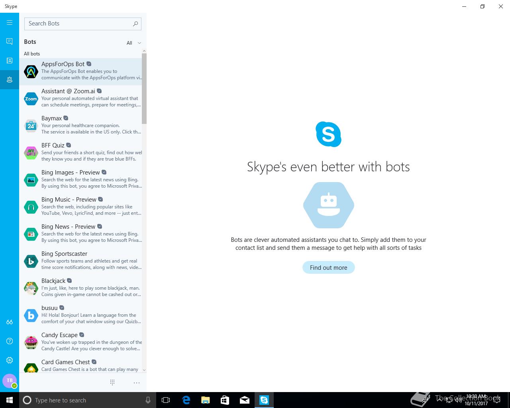Image resolution: width=510 pixels, height=408 pixels.
Task: Select the BFF Quiz title
Action: (x=53, y=145)
